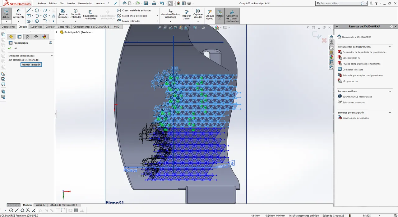This screenshot has width=398, height=217.
Task: Select the Cota inteligente tool
Action: tap(18, 13)
